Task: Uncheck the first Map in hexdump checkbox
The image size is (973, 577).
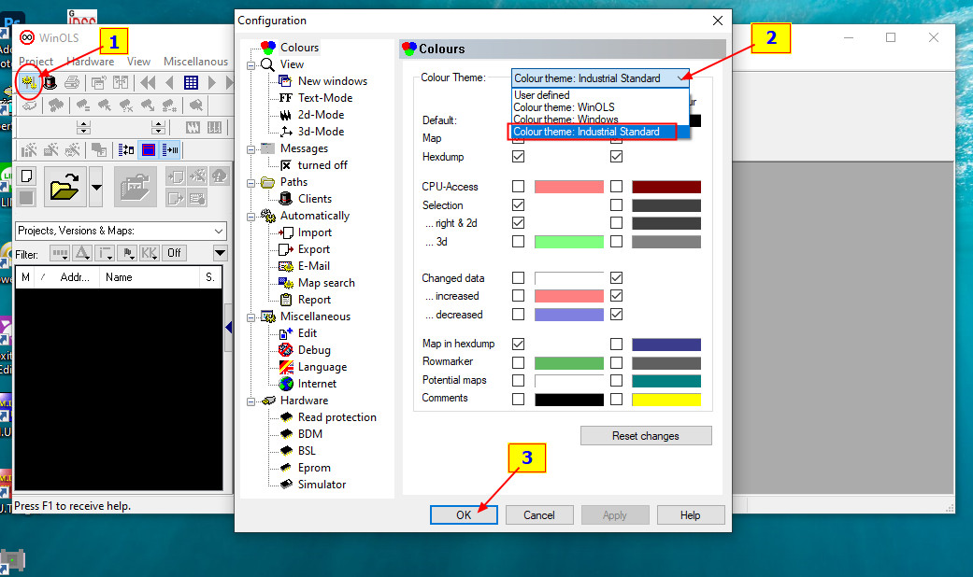Action: pyautogui.click(x=518, y=345)
